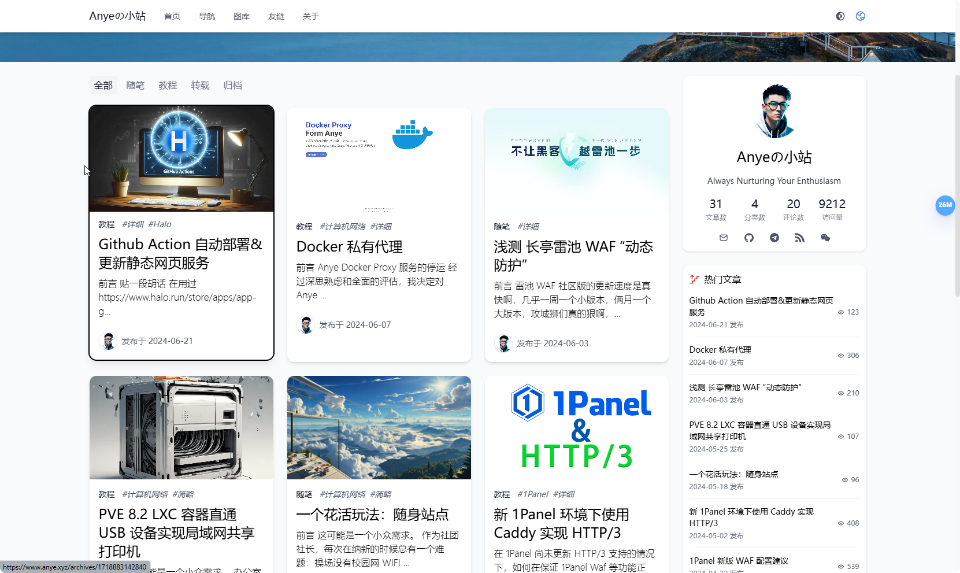This screenshot has height=573, width=960.
Task: Open the language globe icon
Action: pos(861,16)
